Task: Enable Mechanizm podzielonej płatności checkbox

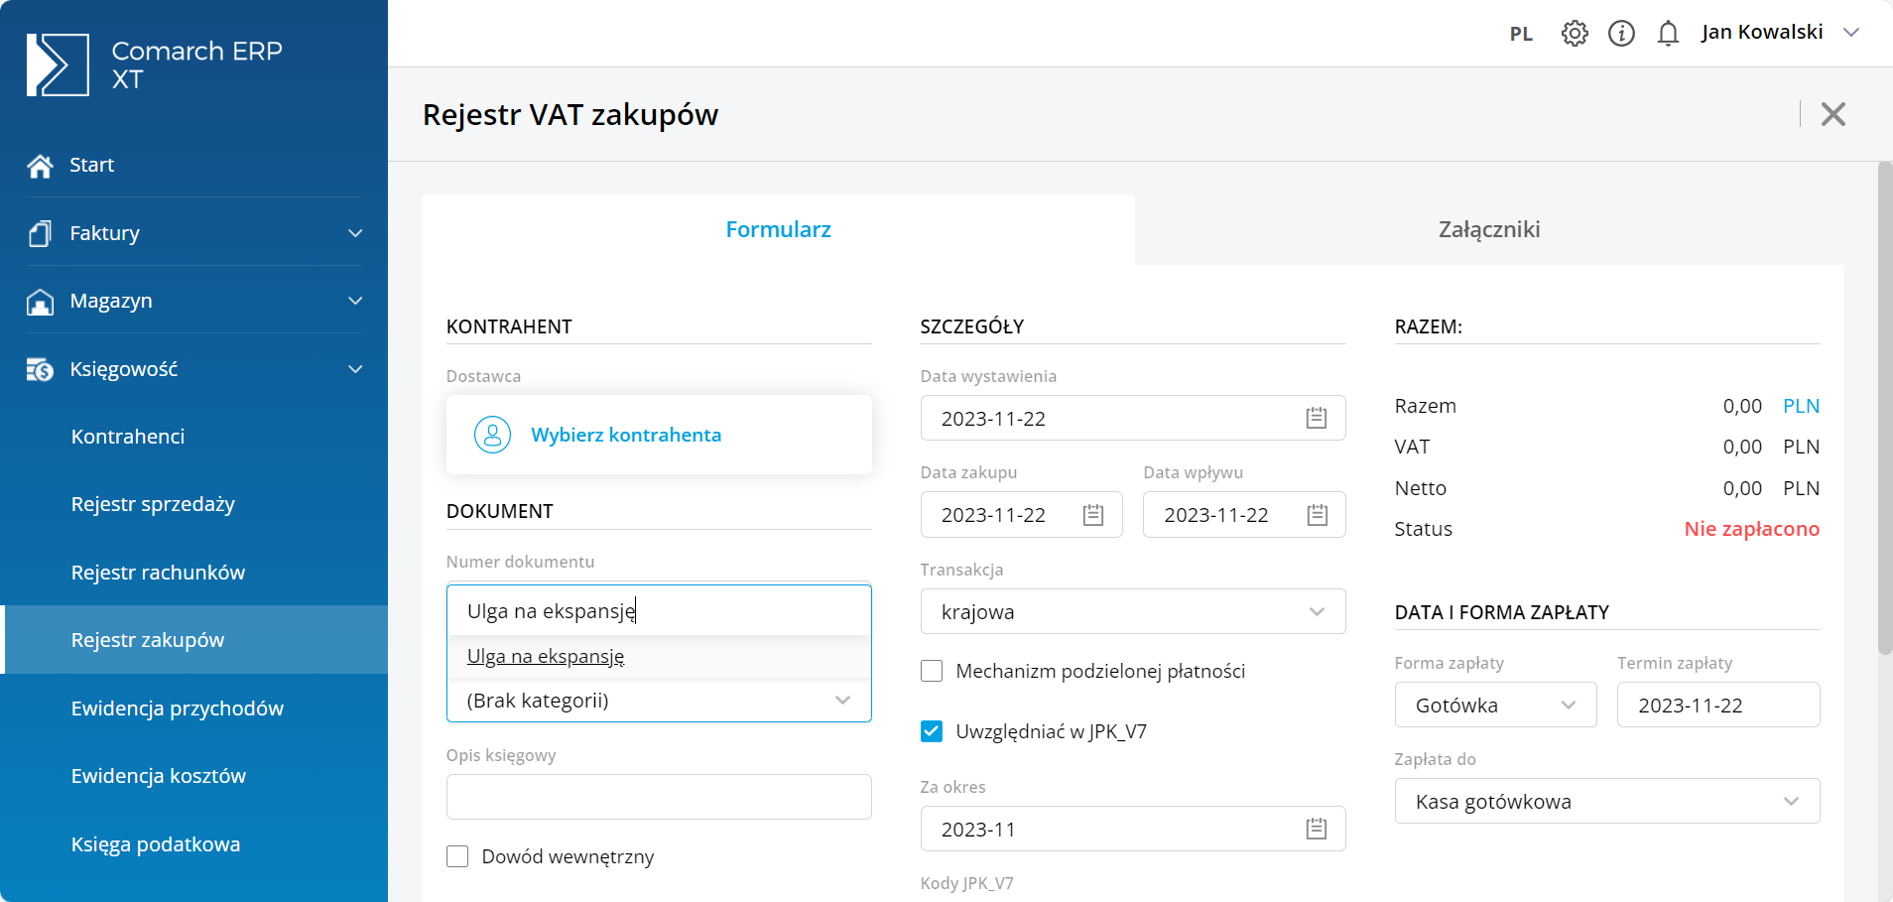Action: tap(932, 671)
